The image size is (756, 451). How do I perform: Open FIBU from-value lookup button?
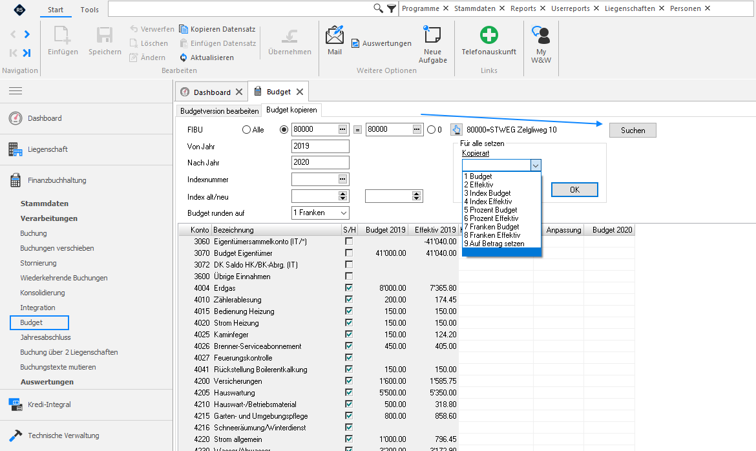pyautogui.click(x=342, y=129)
